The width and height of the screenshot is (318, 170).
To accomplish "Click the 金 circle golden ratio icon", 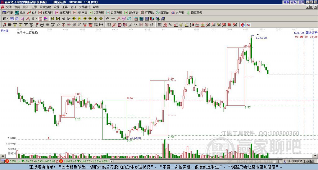I will coord(181,25).
